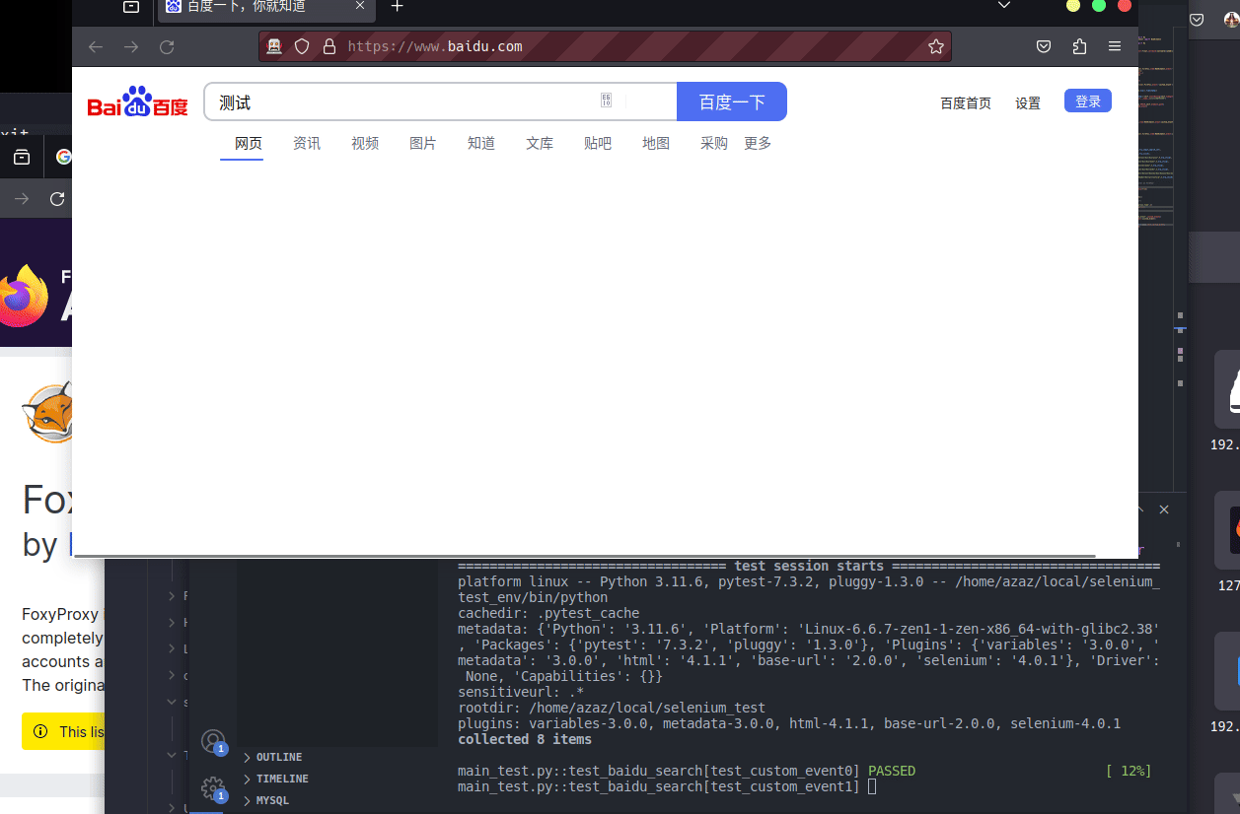Expand the TIMELINE section

click(x=282, y=779)
